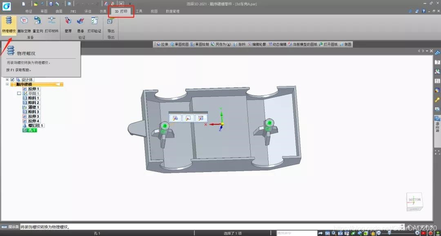Switch to the 曲面 ribbon tab

59,11
